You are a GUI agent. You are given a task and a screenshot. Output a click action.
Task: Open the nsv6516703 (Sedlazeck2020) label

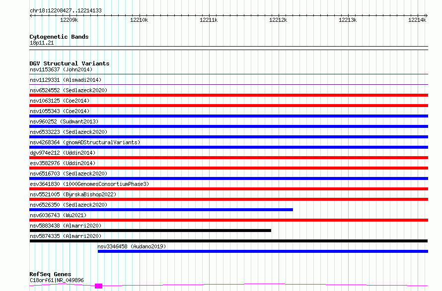pyautogui.click(x=69, y=174)
